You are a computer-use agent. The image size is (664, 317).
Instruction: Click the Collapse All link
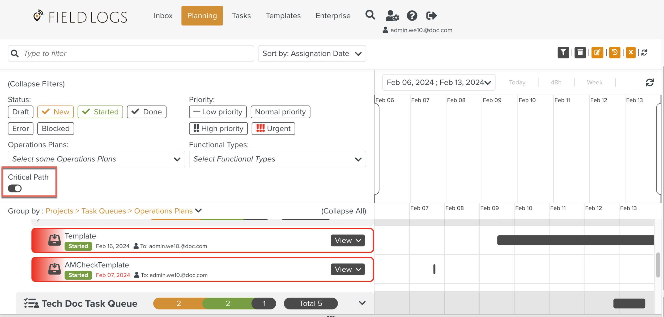pos(343,211)
